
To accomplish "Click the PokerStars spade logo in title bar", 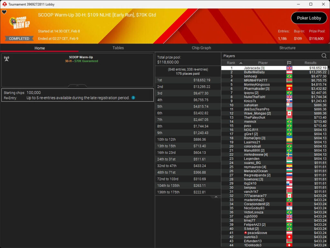I will tap(4, 4).
